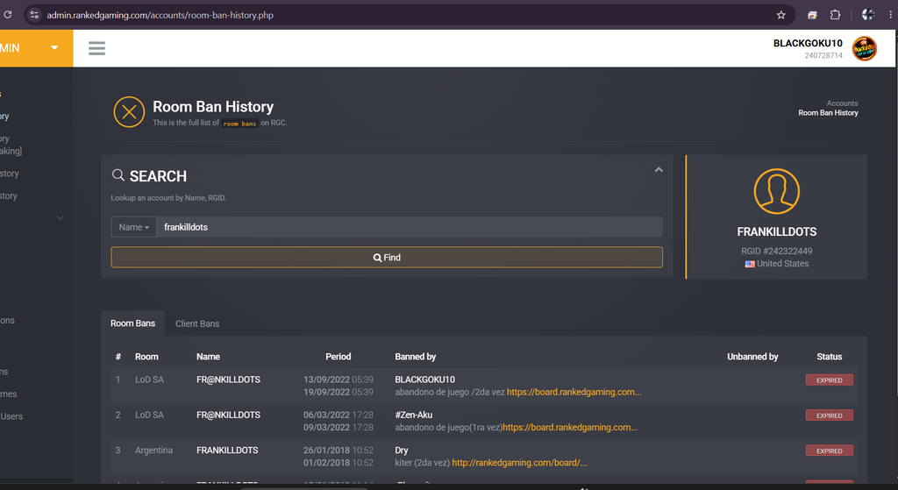
Task: Open the Users sidebar item
Action: click(x=11, y=416)
